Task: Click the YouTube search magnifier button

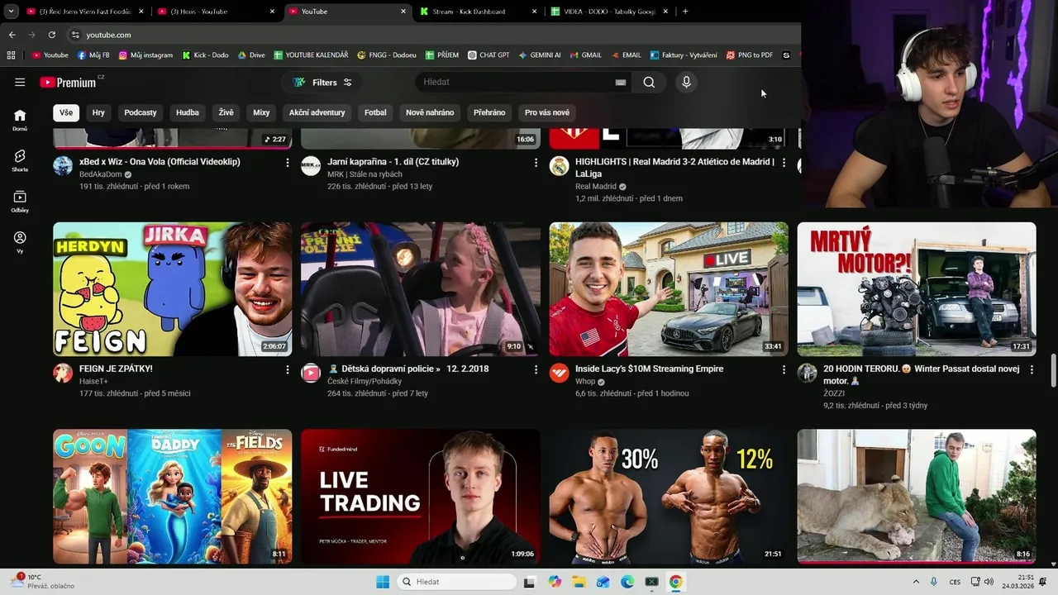Action: point(649,82)
